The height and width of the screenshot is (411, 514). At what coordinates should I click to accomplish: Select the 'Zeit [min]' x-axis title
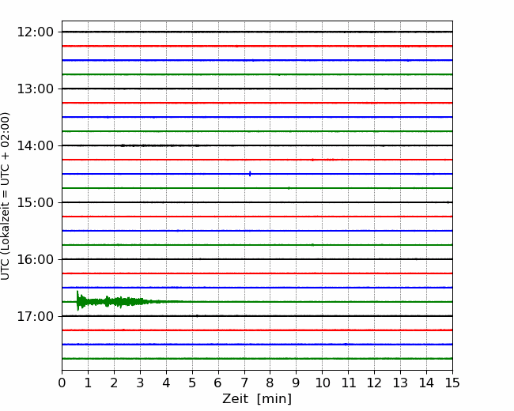(x=257, y=399)
